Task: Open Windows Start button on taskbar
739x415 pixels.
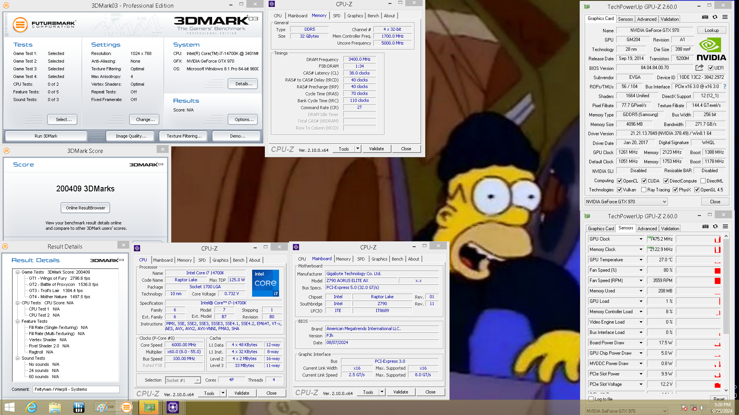Action: [9, 407]
